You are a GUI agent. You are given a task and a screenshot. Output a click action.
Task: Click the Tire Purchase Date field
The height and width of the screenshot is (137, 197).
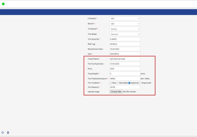pyautogui.click(x=125, y=64)
